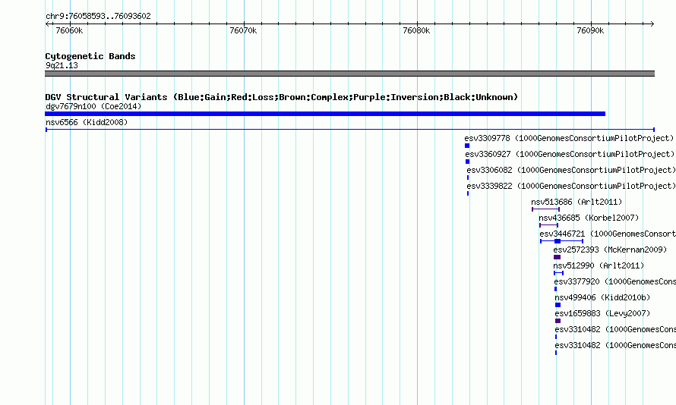Click the blue square under esv3360927
Viewport: 676px width, 405px height.
pos(467,162)
